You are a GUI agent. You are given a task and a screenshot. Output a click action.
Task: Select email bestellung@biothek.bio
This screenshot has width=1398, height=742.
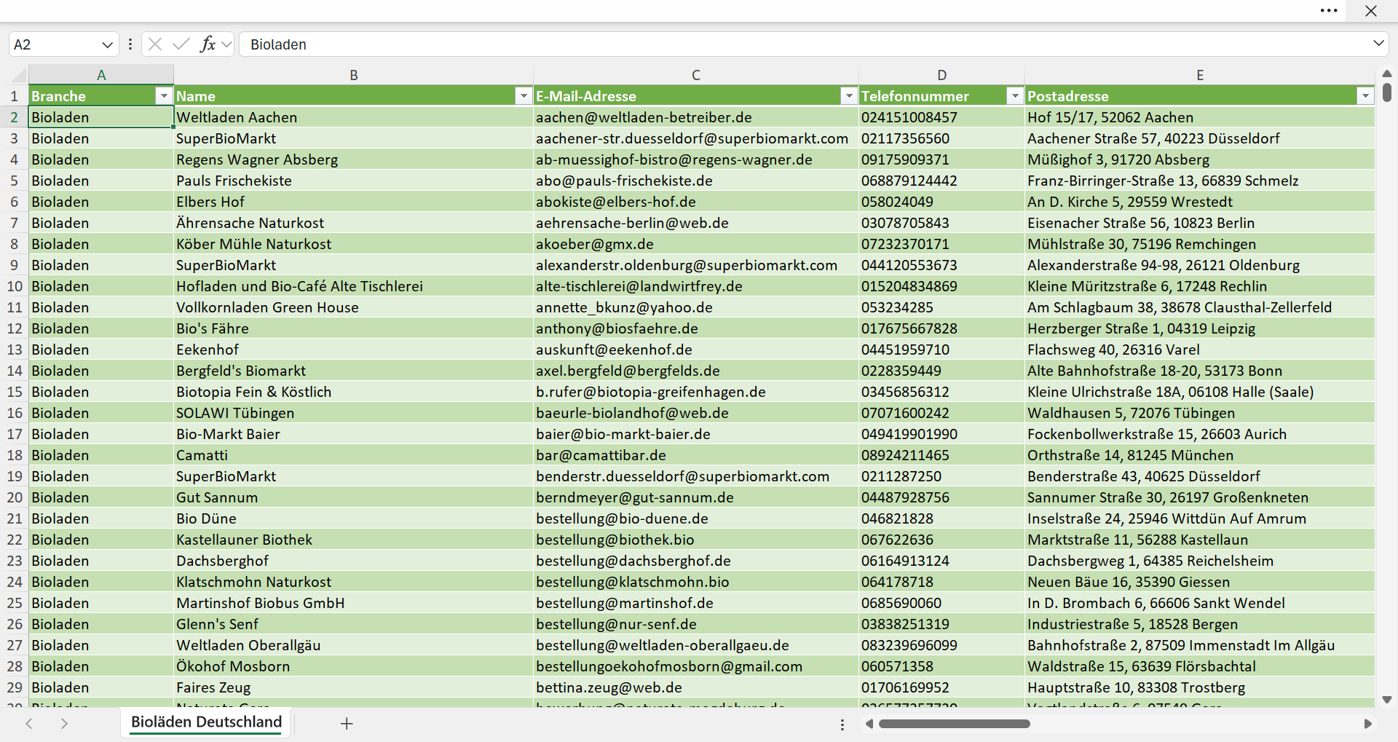click(x=696, y=540)
